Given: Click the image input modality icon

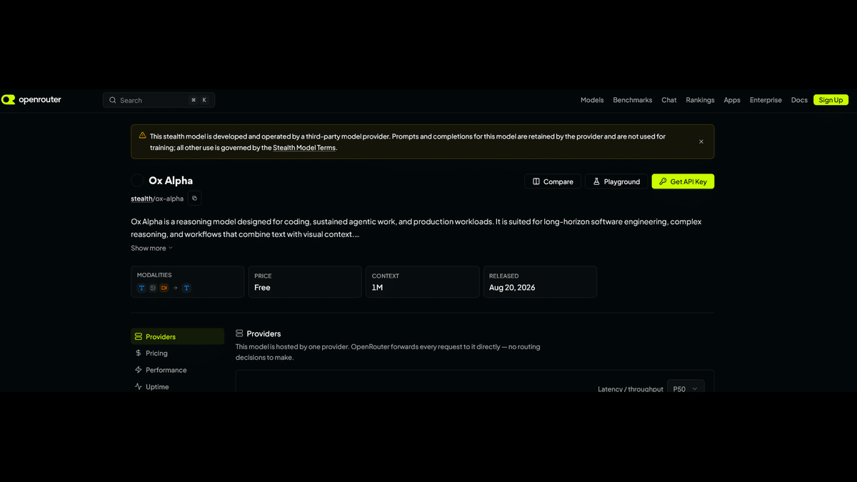Looking at the screenshot, I should 153,288.
